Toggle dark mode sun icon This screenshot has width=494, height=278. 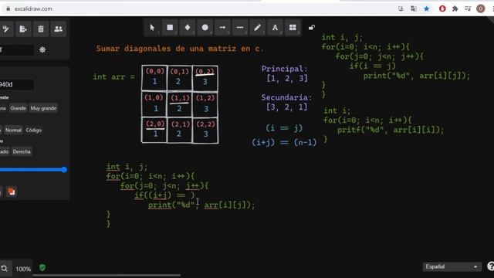coord(42,49)
